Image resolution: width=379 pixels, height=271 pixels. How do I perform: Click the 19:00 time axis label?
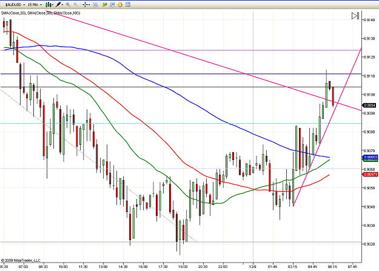[183, 267]
